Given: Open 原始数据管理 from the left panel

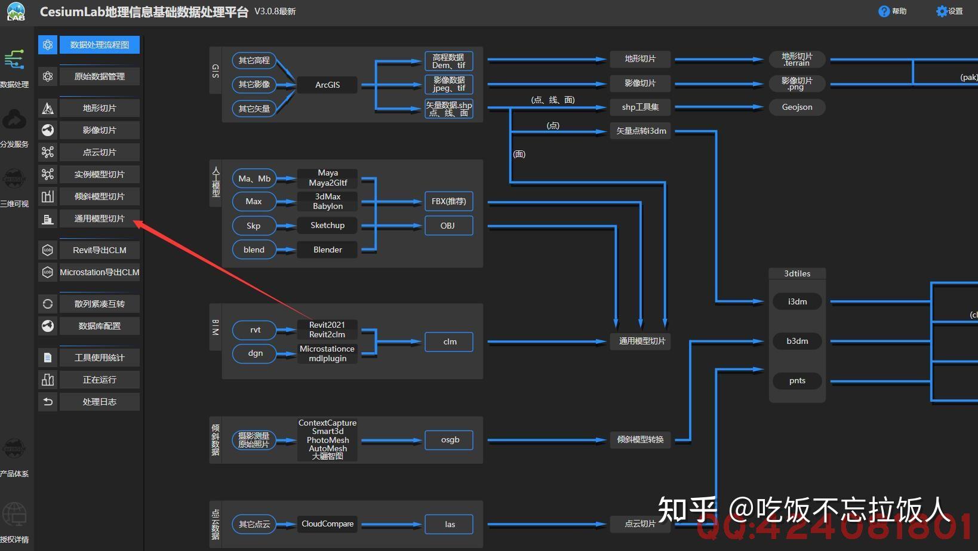Looking at the screenshot, I should click(99, 76).
